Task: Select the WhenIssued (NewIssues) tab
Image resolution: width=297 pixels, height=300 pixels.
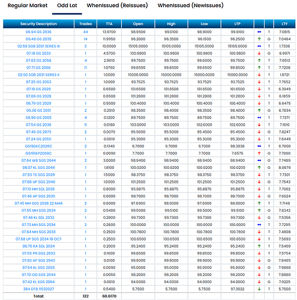Action: (x=190, y=5)
